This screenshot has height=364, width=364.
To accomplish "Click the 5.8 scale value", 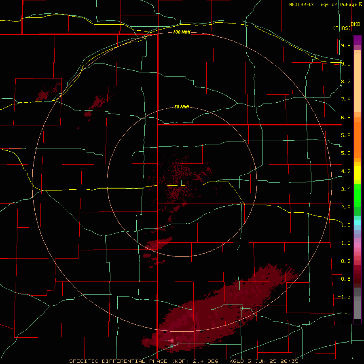I will click(346, 135).
